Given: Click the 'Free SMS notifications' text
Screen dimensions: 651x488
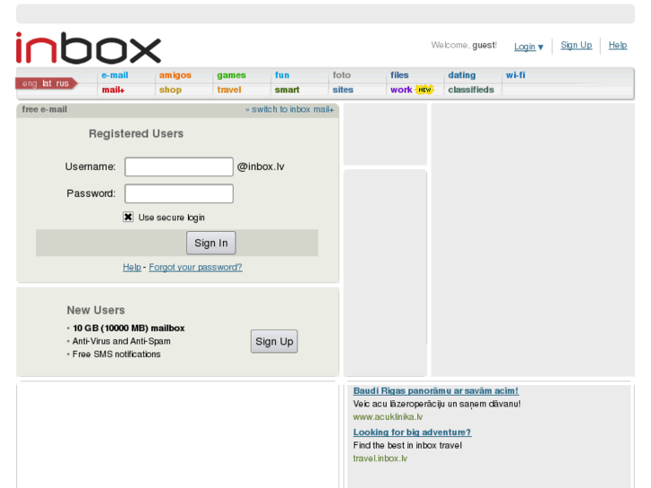Looking at the screenshot, I should click(116, 355).
